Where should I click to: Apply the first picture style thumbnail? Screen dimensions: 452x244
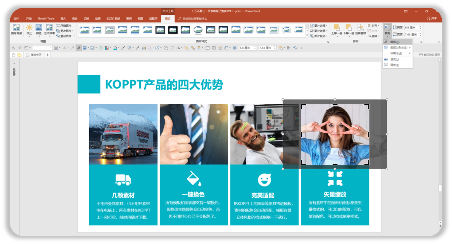[x=85, y=30]
